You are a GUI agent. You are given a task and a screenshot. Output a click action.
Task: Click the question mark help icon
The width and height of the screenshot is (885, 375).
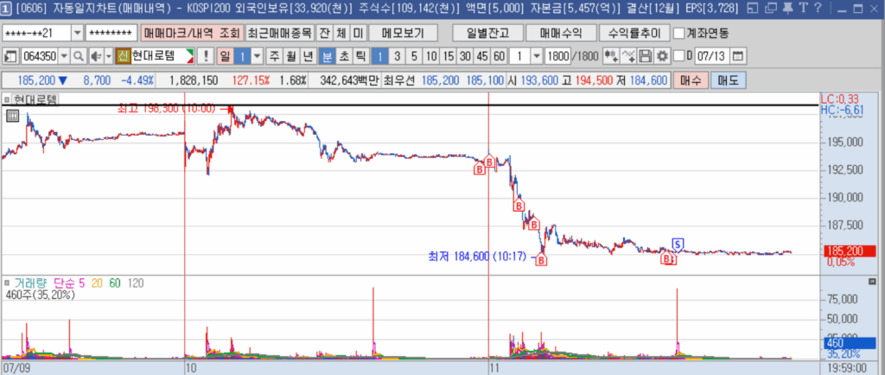click(818, 8)
